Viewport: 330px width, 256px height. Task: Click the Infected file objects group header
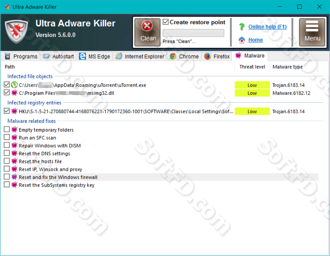click(30, 76)
